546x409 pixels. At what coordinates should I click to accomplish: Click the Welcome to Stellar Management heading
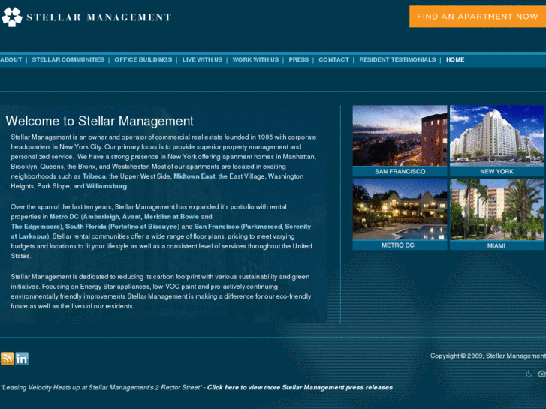point(100,121)
